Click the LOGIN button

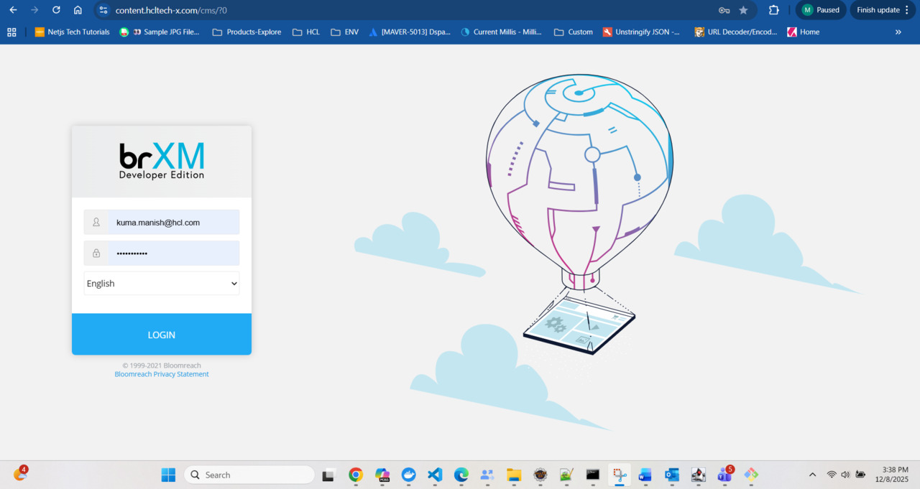pyautogui.click(x=162, y=335)
